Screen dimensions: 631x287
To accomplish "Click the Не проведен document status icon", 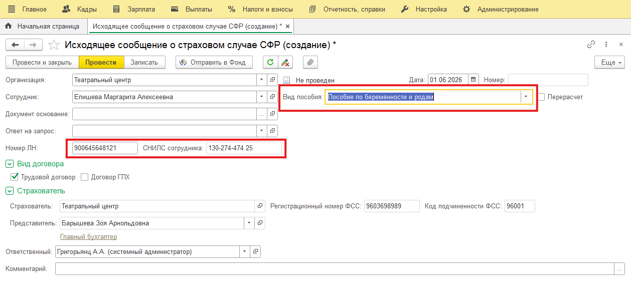I will (x=287, y=80).
